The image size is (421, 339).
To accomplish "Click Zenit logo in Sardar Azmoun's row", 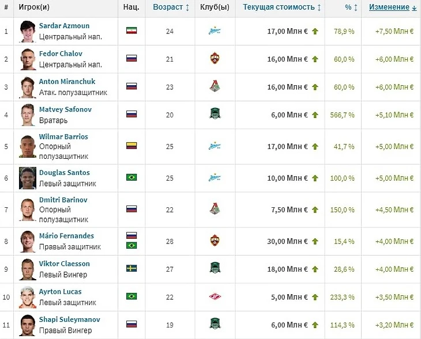I will [x=215, y=31].
